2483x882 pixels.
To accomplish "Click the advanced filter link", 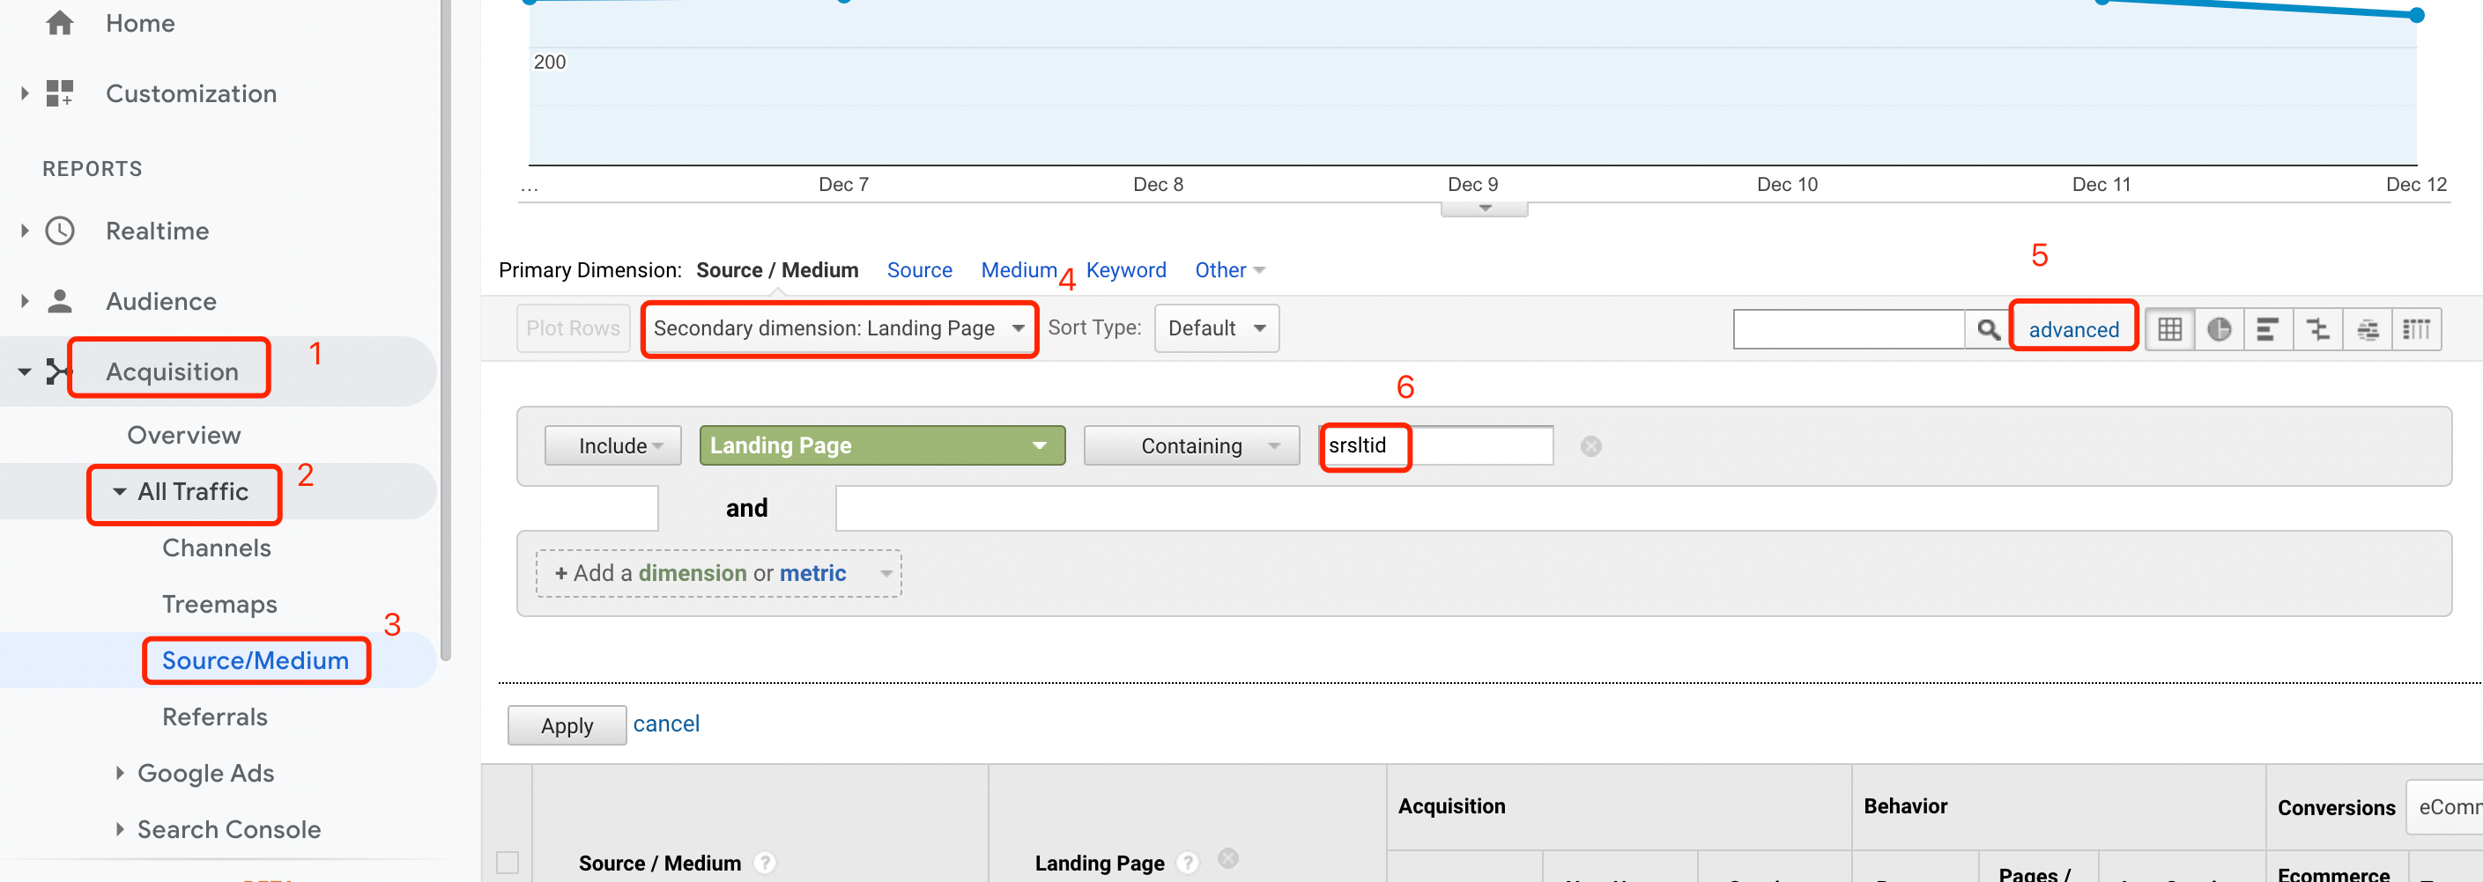I will (2073, 329).
